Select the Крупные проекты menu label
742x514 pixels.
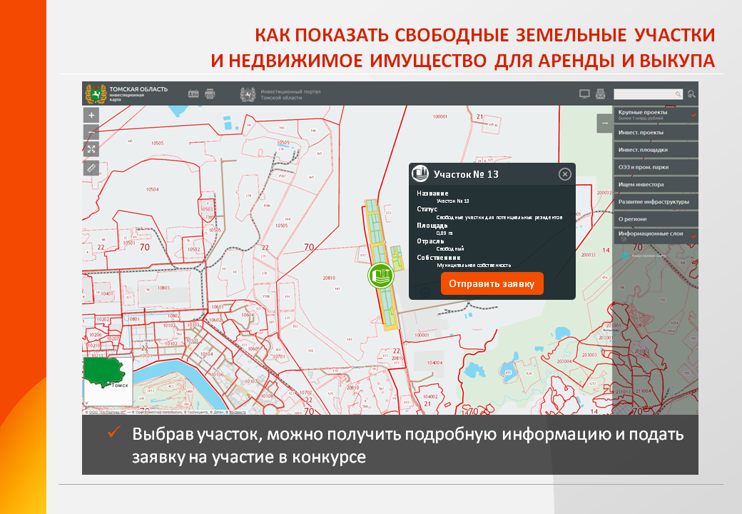tap(642, 112)
